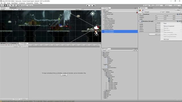Open the Create button in Hierarchy panel
The height and width of the screenshot is (102, 182).
pyautogui.click(x=104, y=9)
